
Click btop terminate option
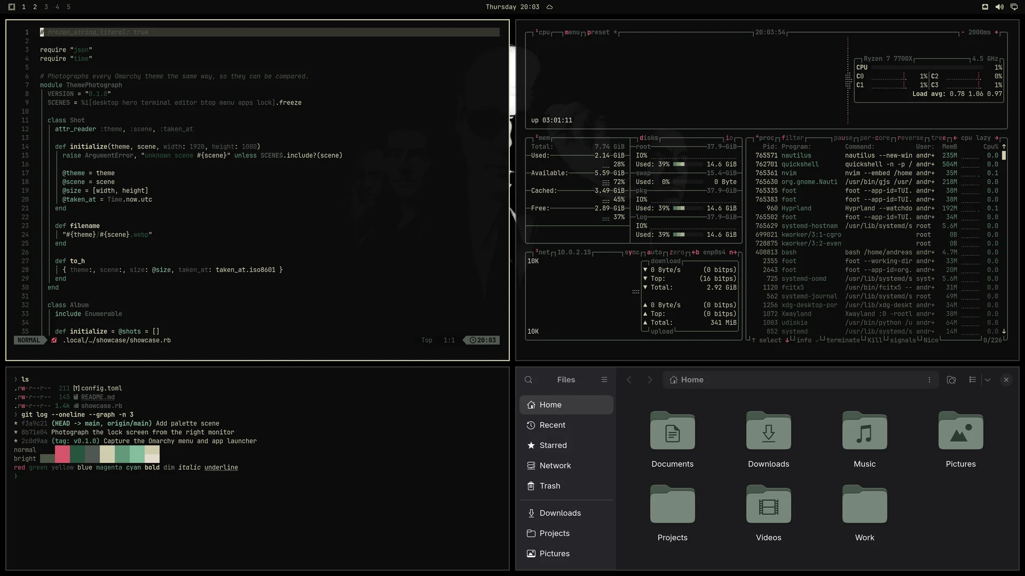coord(843,340)
